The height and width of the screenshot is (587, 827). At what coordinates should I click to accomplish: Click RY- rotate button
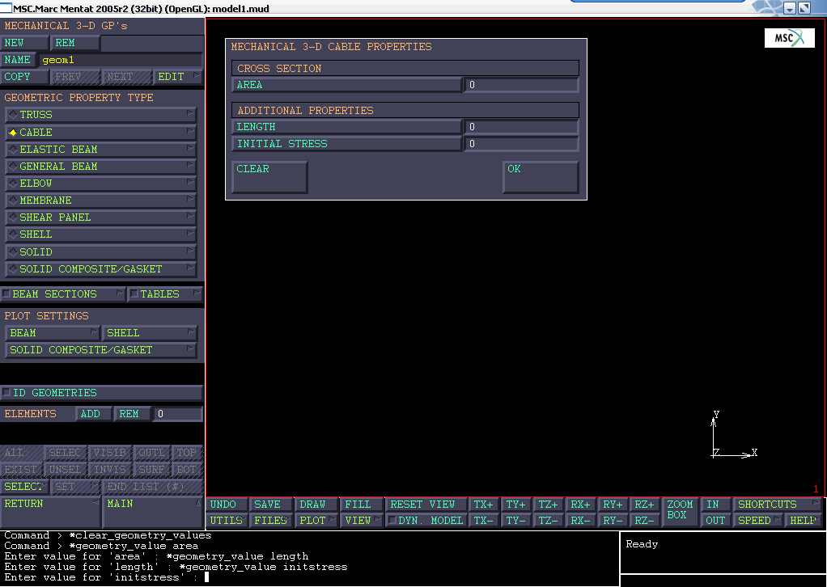point(613,521)
